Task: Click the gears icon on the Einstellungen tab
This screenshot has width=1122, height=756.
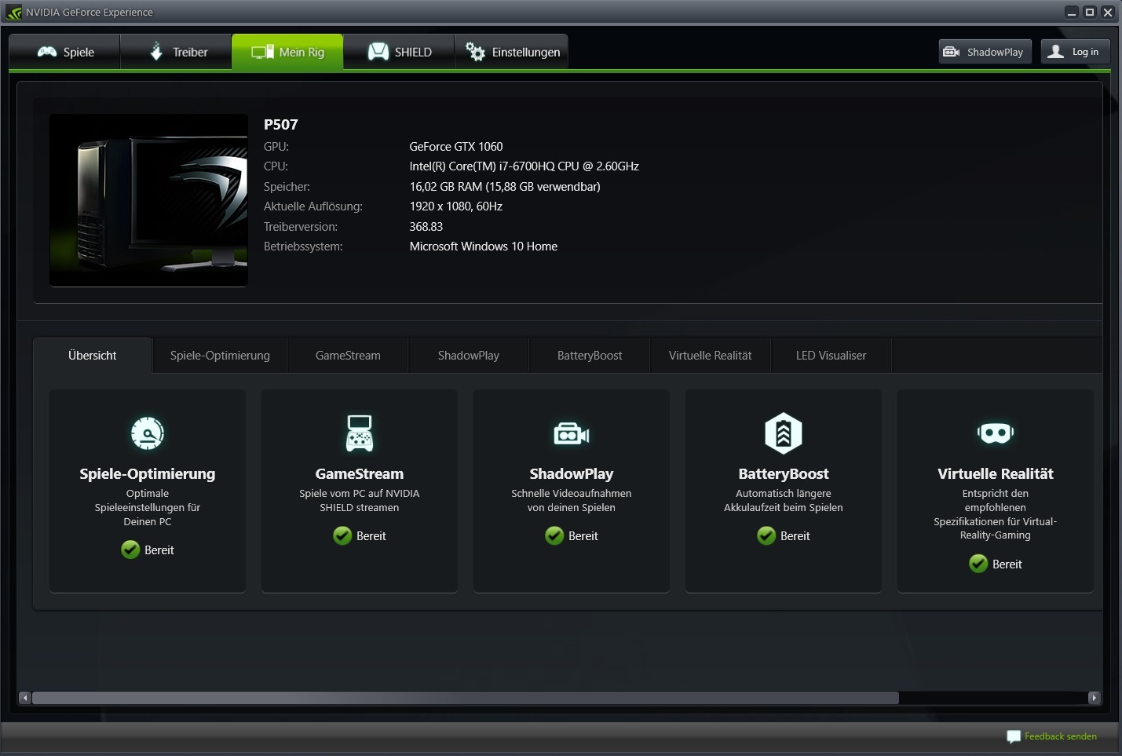Action: coord(475,52)
